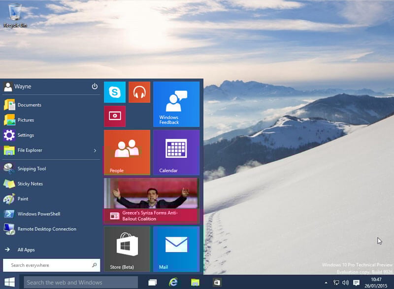Launch the Windows Feedback tile

[176, 104]
